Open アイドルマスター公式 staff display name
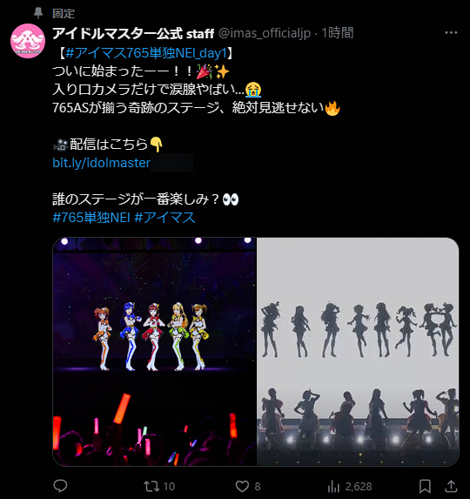The width and height of the screenshot is (470, 499). point(133,33)
